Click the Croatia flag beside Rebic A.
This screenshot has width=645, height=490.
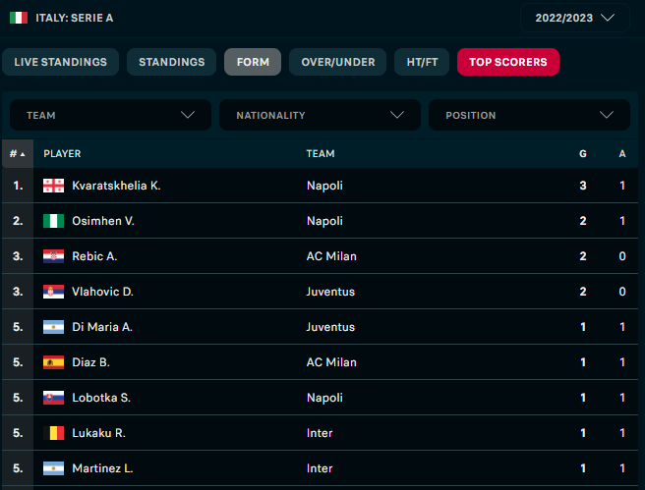pyautogui.click(x=53, y=256)
